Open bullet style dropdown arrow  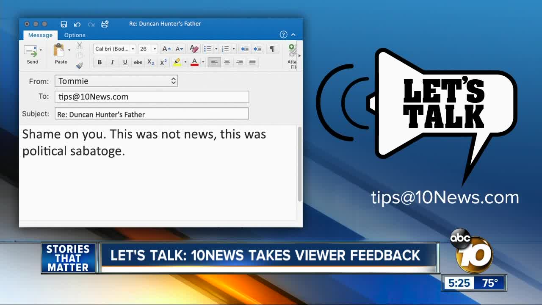pyautogui.click(x=216, y=49)
